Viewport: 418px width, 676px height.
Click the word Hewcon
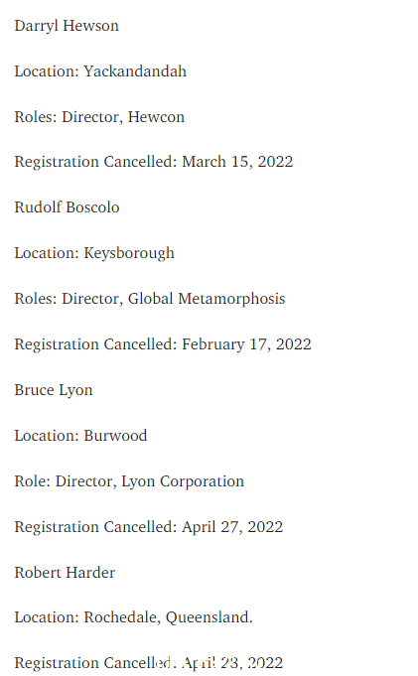coord(157,117)
